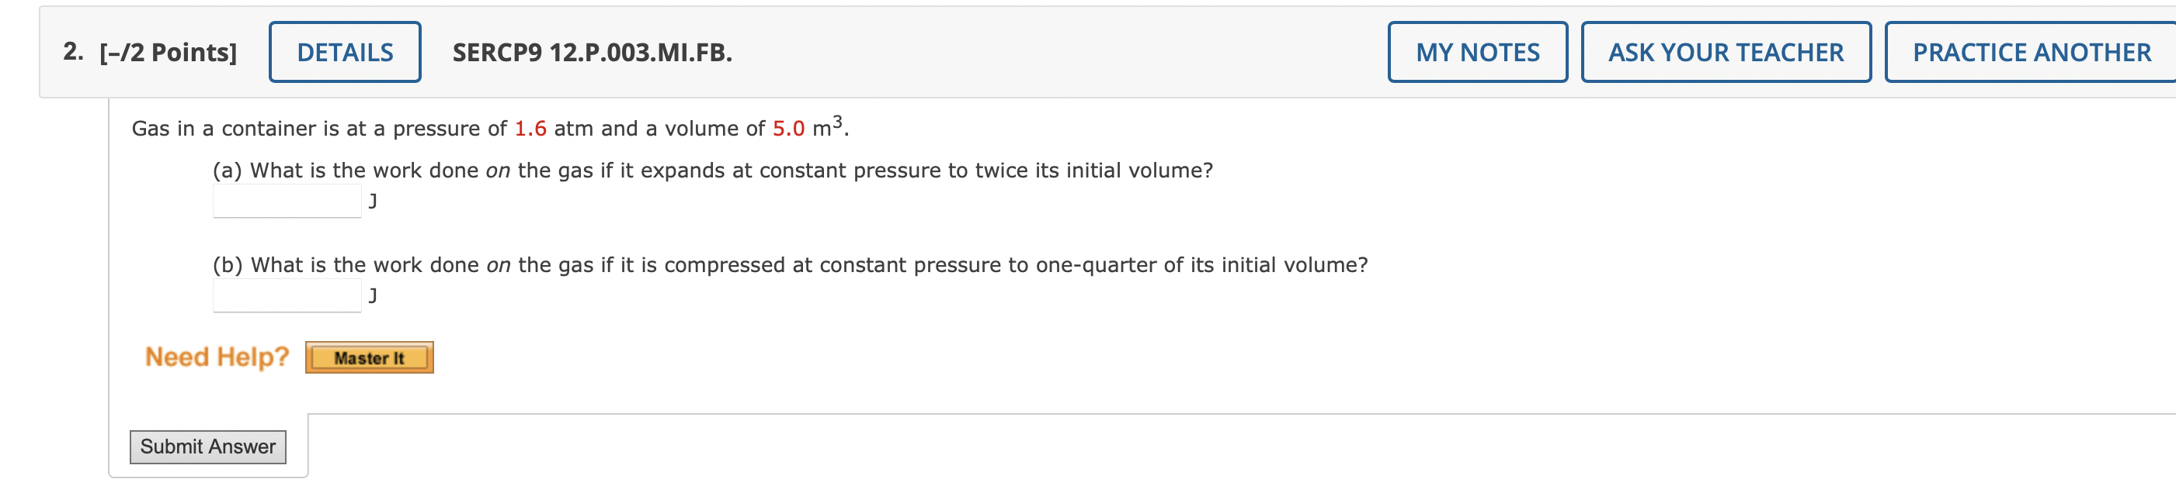Select the question number 2 heading
Image resolution: width=2176 pixels, height=486 pixels.
click(71, 51)
